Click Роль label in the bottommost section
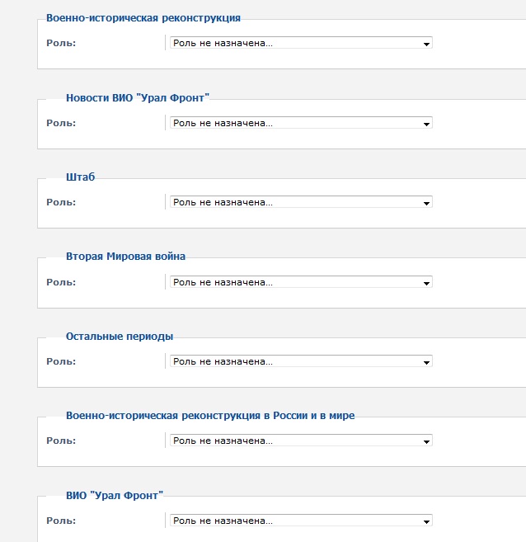The height and width of the screenshot is (542, 526). click(x=61, y=521)
